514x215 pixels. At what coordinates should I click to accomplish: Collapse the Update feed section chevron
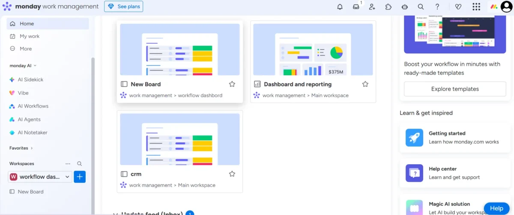115,213
